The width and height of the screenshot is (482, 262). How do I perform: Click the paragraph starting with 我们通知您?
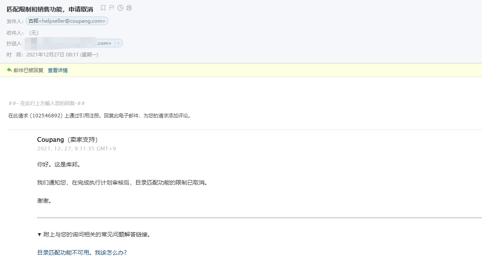[x=122, y=182]
